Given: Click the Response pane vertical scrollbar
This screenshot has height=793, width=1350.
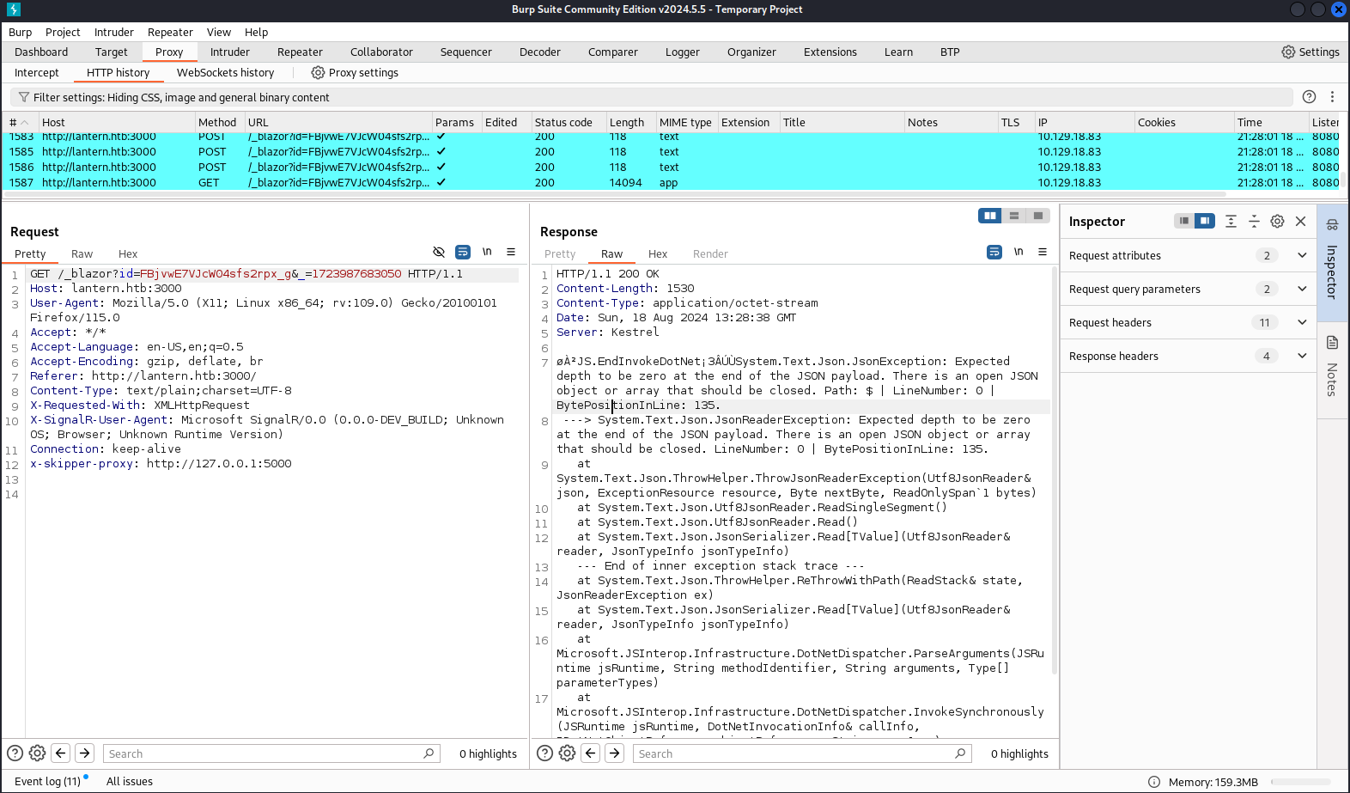Looking at the screenshot, I should point(1055,471).
